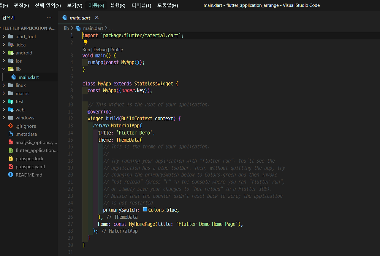The image size is (380, 256).
Task: Click the blue color swatch beside Colors.blue
Action: [x=145, y=209]
